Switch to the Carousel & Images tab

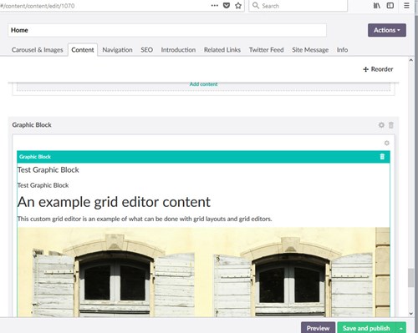tap(38, 50)
